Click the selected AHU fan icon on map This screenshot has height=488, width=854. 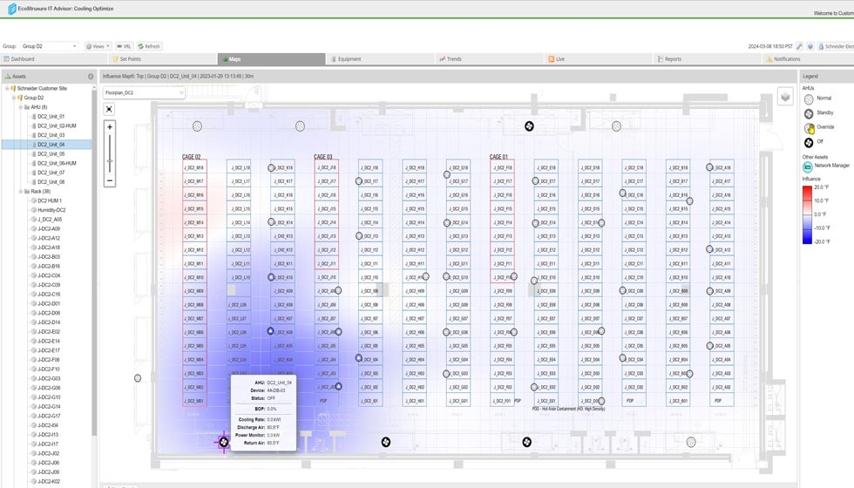click(224, 442)
